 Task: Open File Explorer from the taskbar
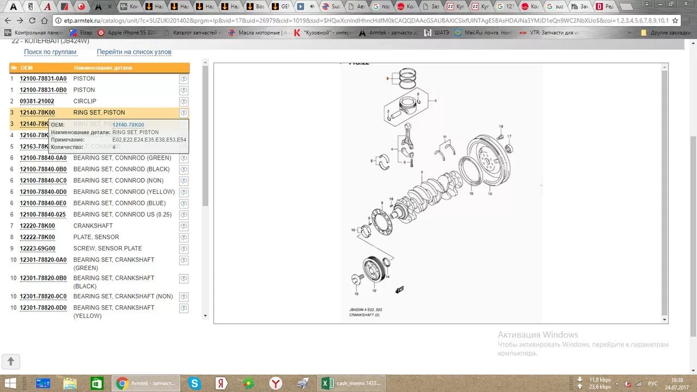(70, 383)
